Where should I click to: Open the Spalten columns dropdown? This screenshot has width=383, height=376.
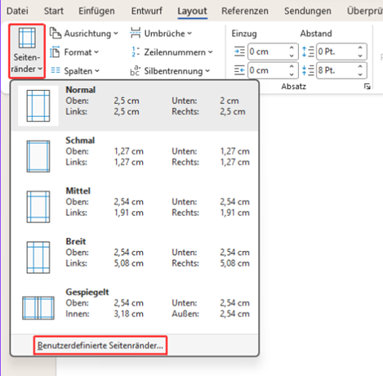[x=75, y=71]
